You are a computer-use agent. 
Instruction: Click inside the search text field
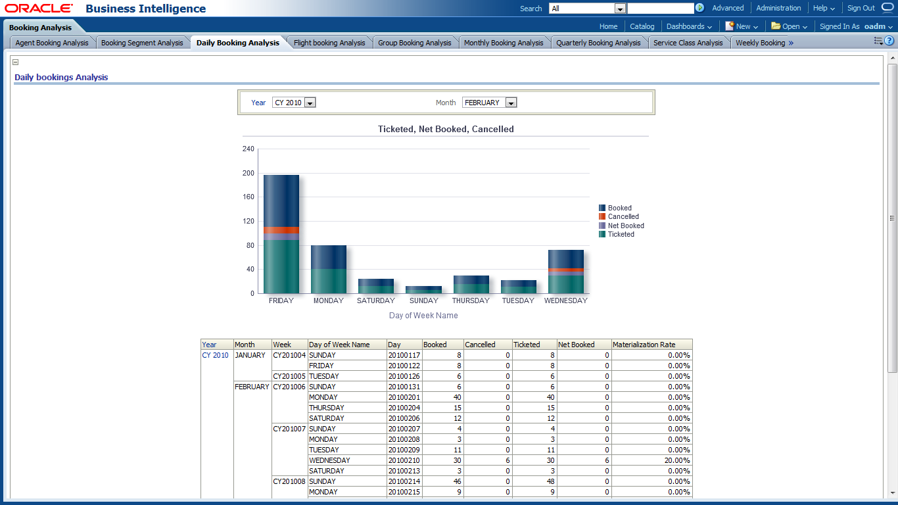[660, 9]
